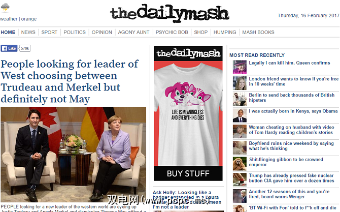Open the NEWS menu item
The width and height of the screenshot is (340, 212).
[28, 33]
